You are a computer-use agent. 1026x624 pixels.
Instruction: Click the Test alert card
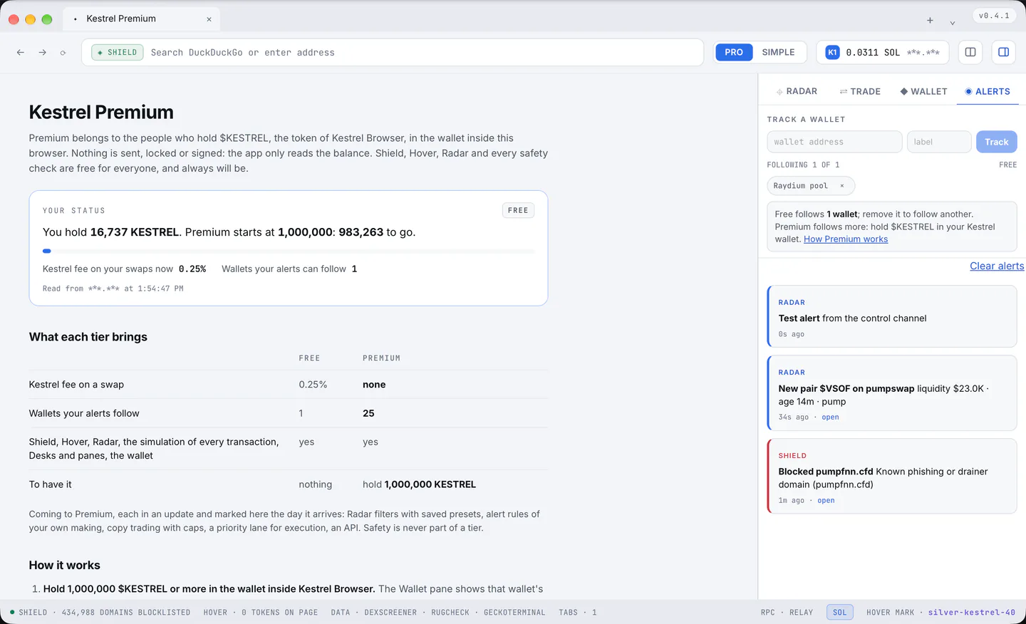pos(892,317)
